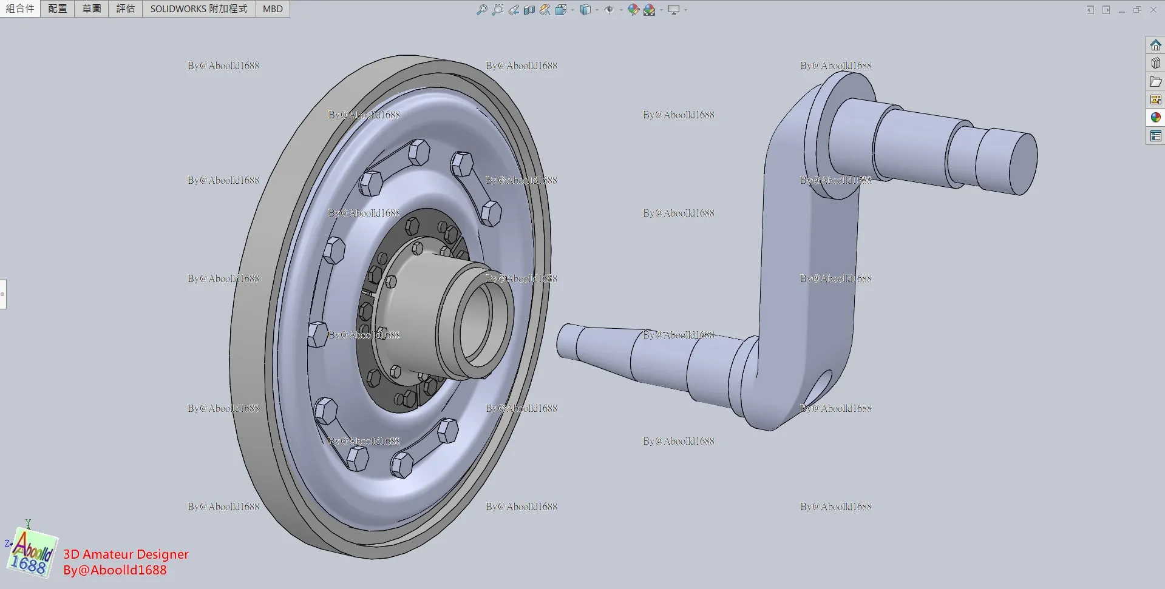Viewport: 1165px width, 589px height.
Task: Open the SOLIDWORKS 附加程式 tab
Action: pos(199,8)
